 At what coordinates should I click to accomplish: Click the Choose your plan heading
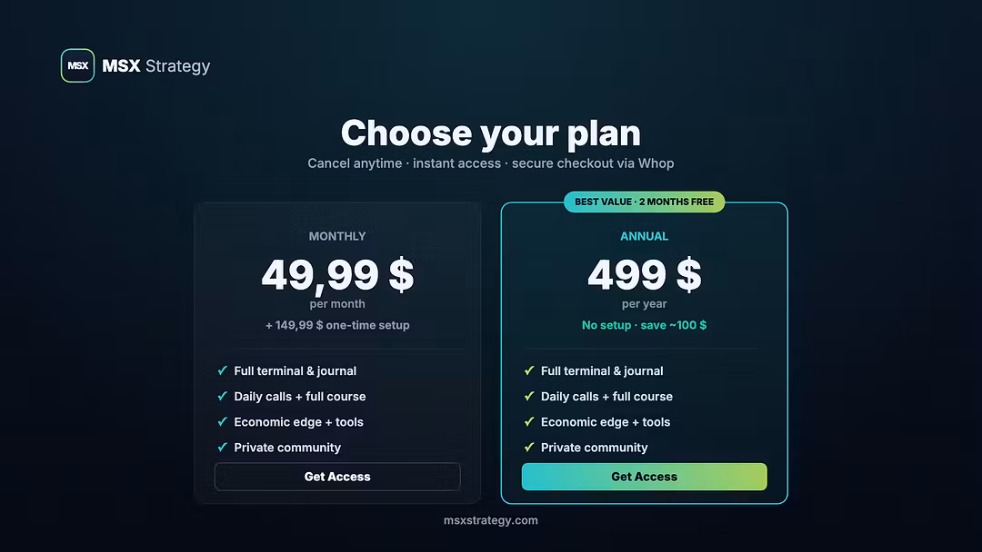[490, 133]
